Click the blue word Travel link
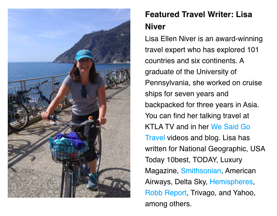 (155, 138)
